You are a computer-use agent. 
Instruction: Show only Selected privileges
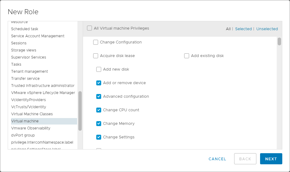[243, 29]
